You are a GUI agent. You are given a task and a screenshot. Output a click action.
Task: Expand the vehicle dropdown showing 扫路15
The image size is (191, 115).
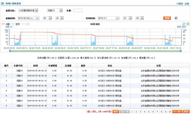[x=61, y=11]
